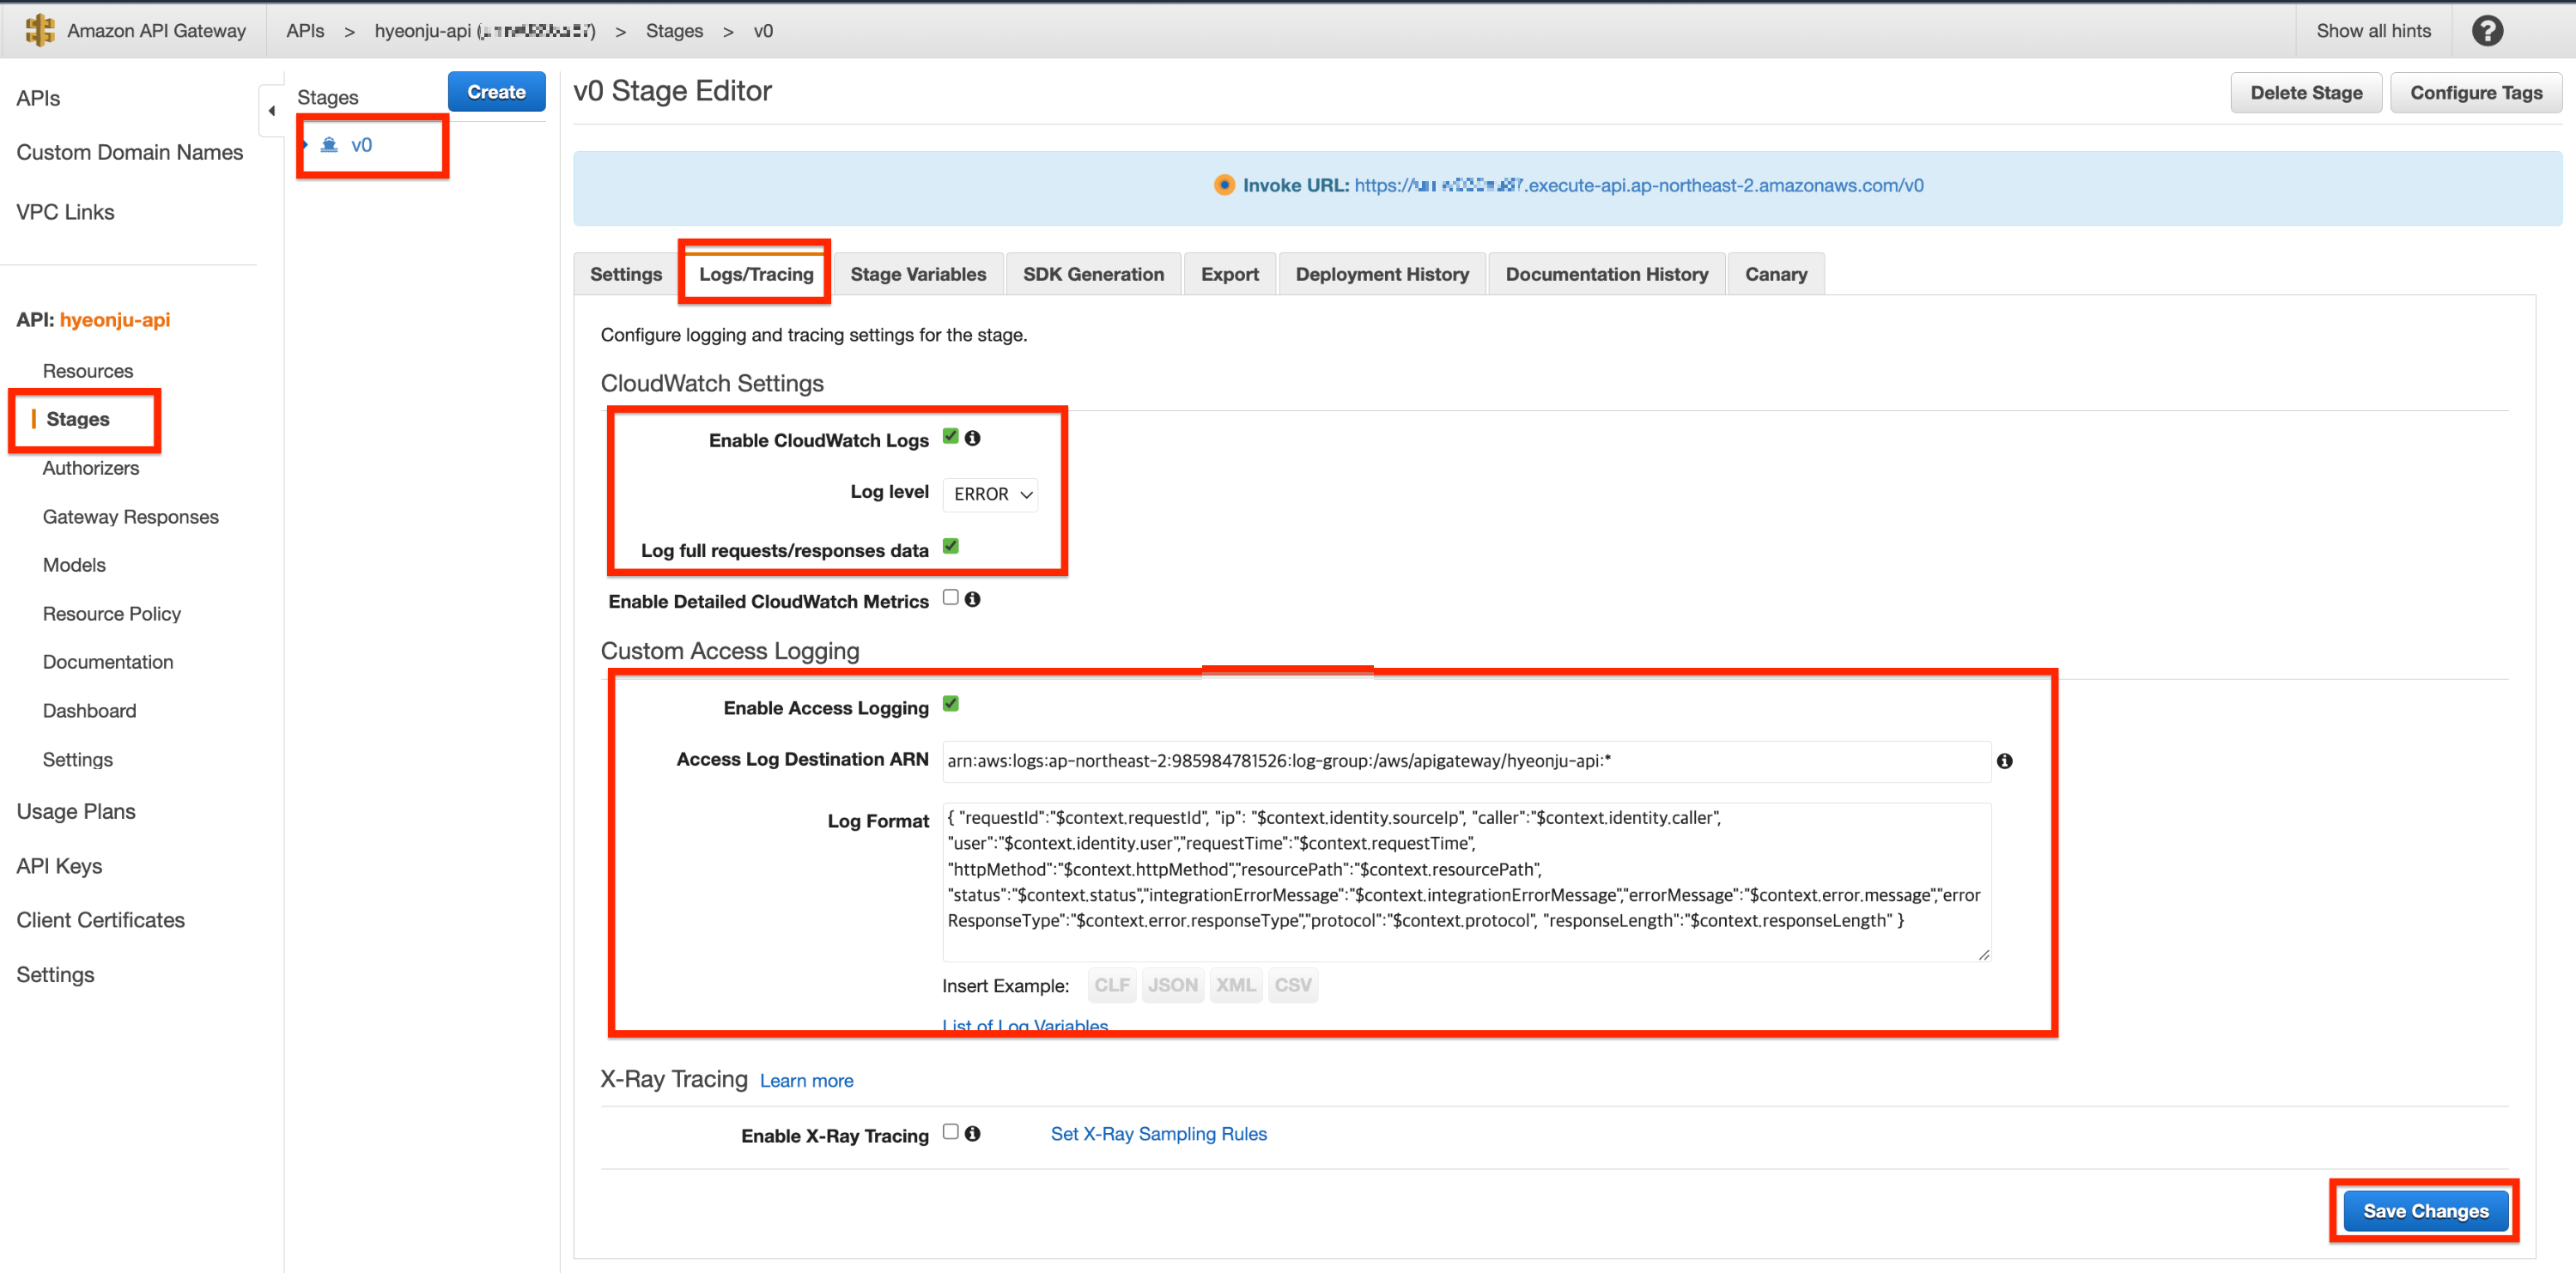Image resolution: width=2576 pixels, height=1273 pixels.
Task: Click the Amazon API Gateway logo icon
Action: coord(40,30)
